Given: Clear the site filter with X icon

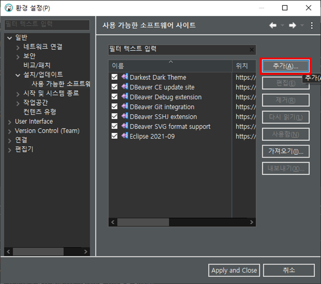Looking at the screenshot, I should coord(252,50).
